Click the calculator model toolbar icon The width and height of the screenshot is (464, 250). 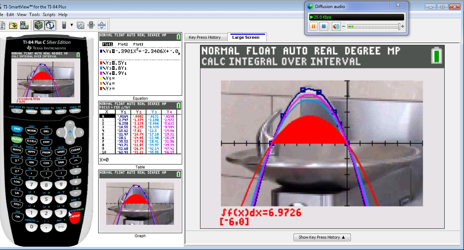[64, 25]
